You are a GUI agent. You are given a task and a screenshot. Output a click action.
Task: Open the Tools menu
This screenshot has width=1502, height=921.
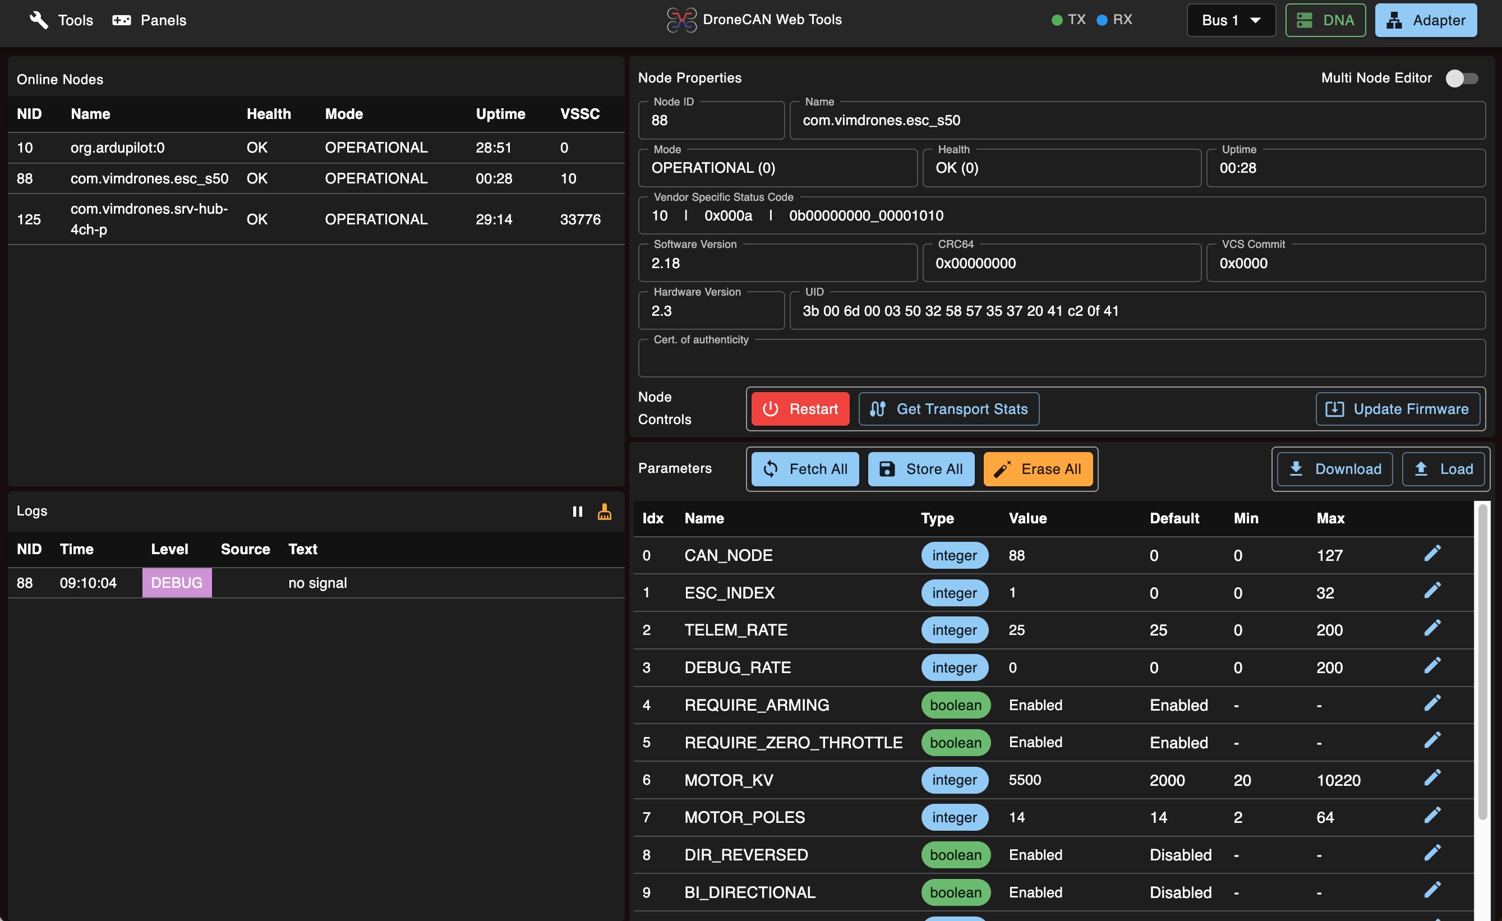62,20
